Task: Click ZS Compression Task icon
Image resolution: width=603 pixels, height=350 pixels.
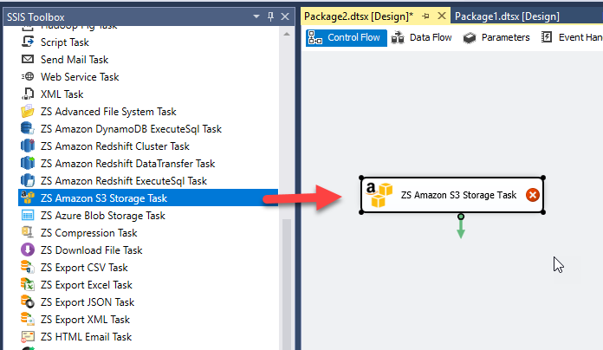Action: click(x=28, y=232)
